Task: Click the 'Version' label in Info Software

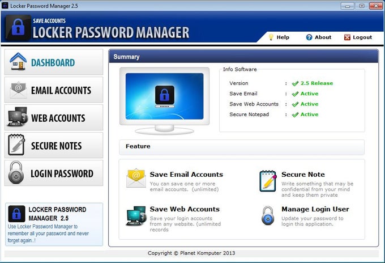Action: pos(239,83)
